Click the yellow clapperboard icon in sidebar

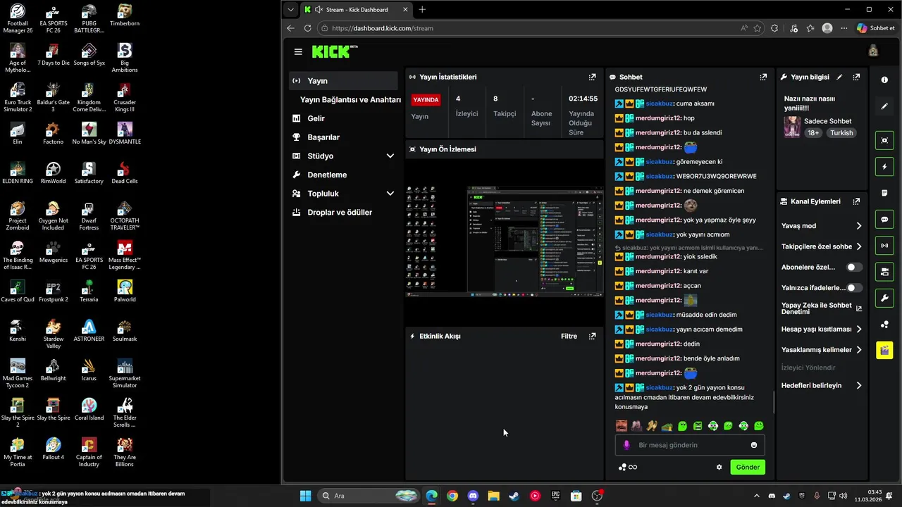pos(884,350)
